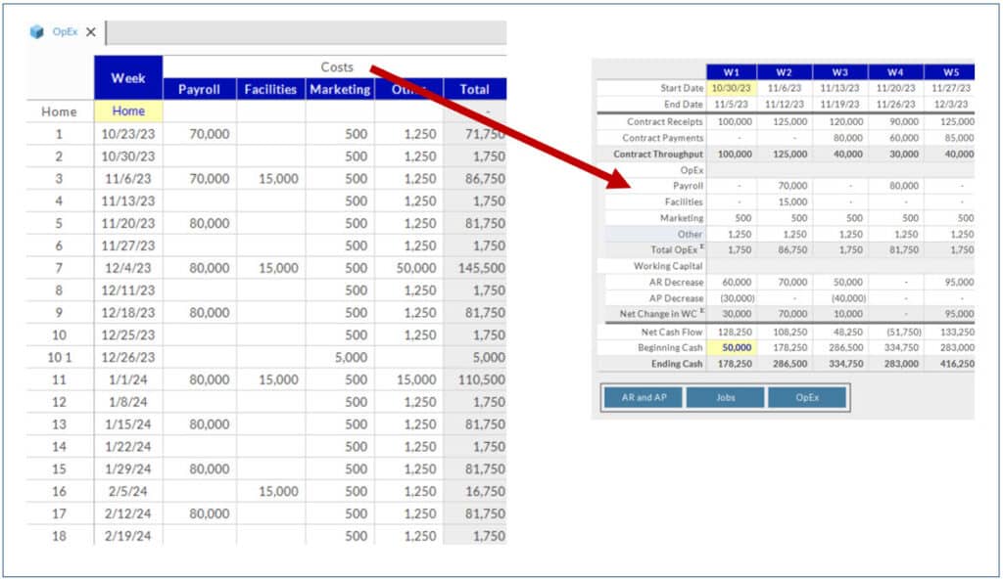
Task: Click the Home row label in the OpEx table
Action: (x=60, y=111)
